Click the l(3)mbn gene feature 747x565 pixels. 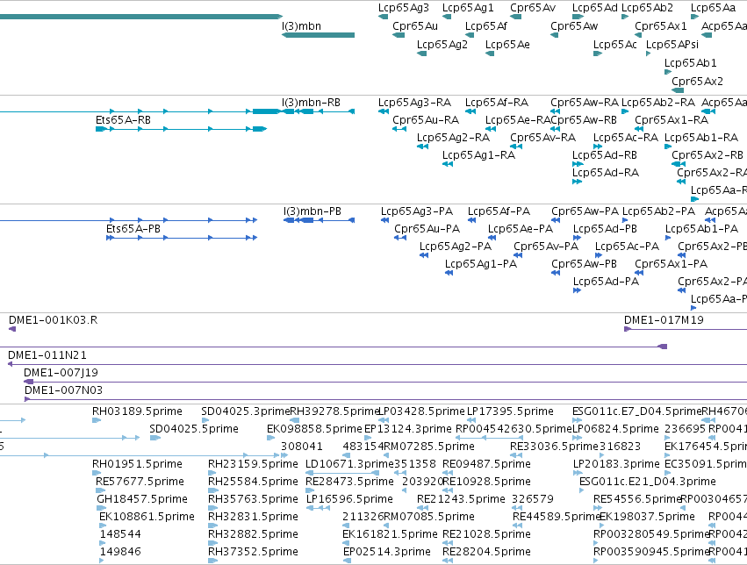point(318,35)
